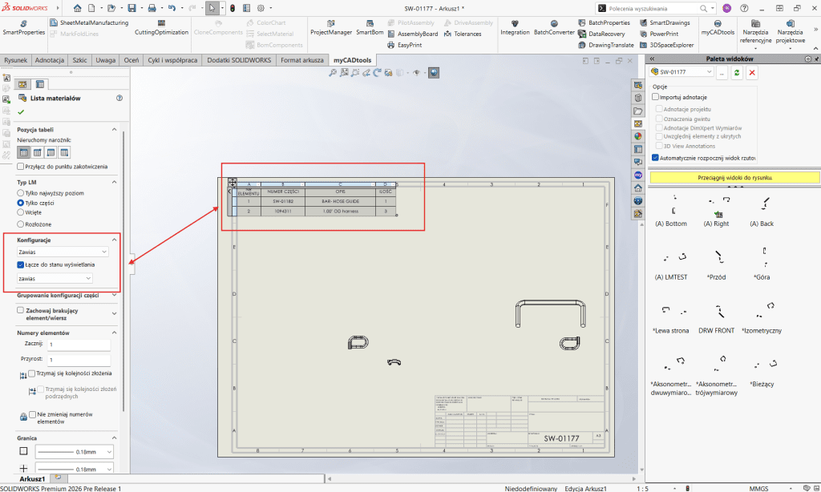Select the 'Tylko najwyższy poziom' radio option
This screenshot has height=492, width=821.
click(21, 193)
